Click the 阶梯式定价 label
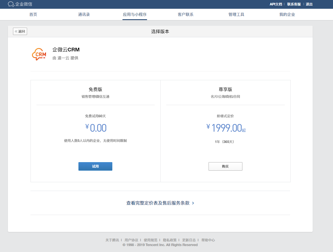Viewport: 333px width, 252px height. [x=225, y=116]
